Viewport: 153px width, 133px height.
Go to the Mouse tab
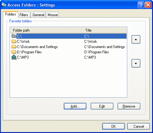click(53, 15)
